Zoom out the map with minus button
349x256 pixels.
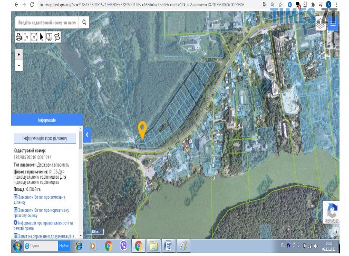(19, 65)
